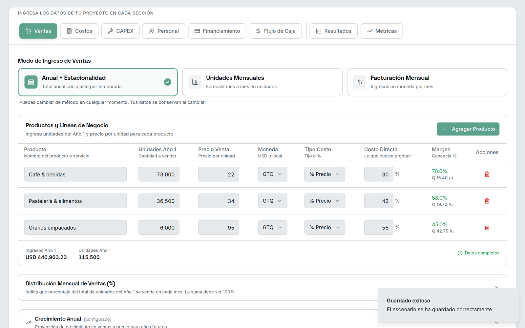Image resolution: width=525 pixels, height=328 pixels.
Task: Click direct cost field showing 30
Action: click(x=379, y=174)
